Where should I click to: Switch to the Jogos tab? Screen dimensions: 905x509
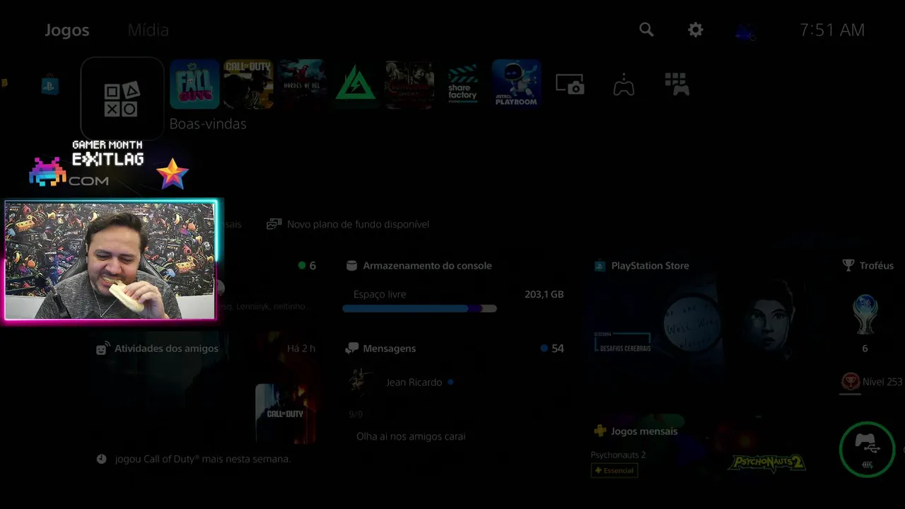coord(67,30)
